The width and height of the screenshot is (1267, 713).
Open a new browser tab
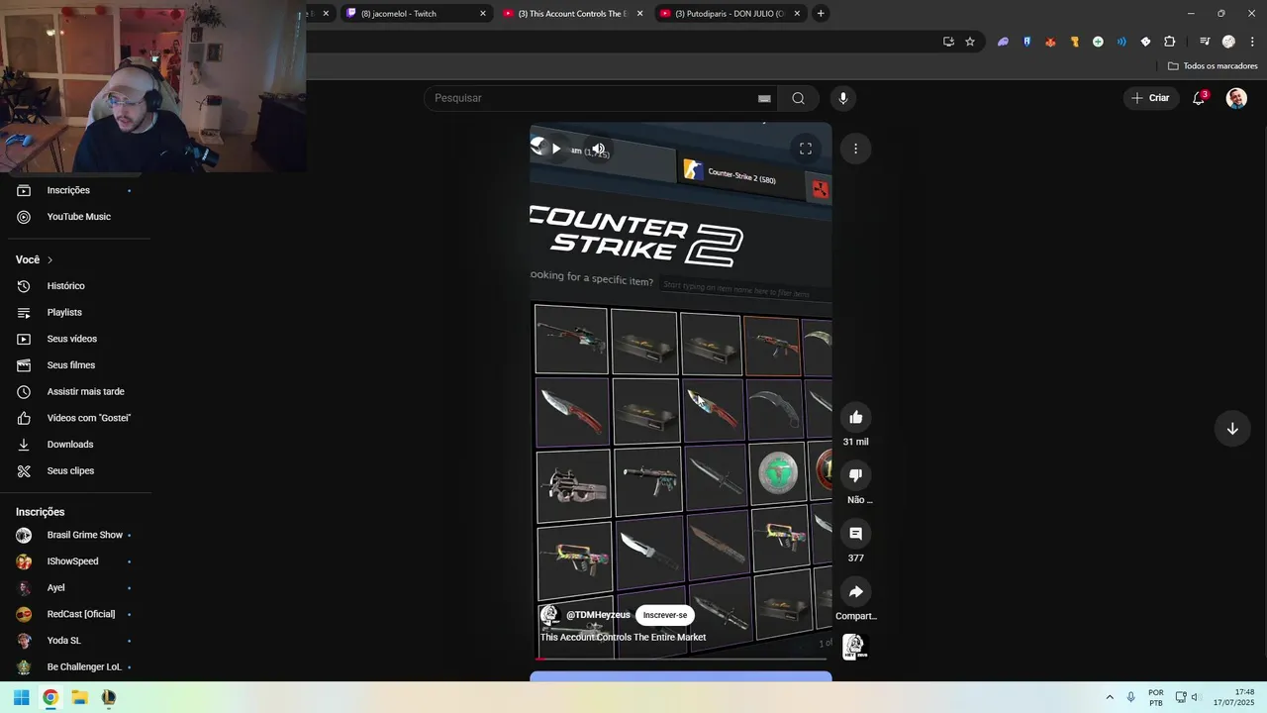click(821, 13)
